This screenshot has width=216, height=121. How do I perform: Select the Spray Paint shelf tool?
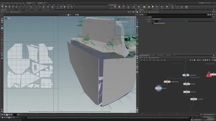[44, 7]
